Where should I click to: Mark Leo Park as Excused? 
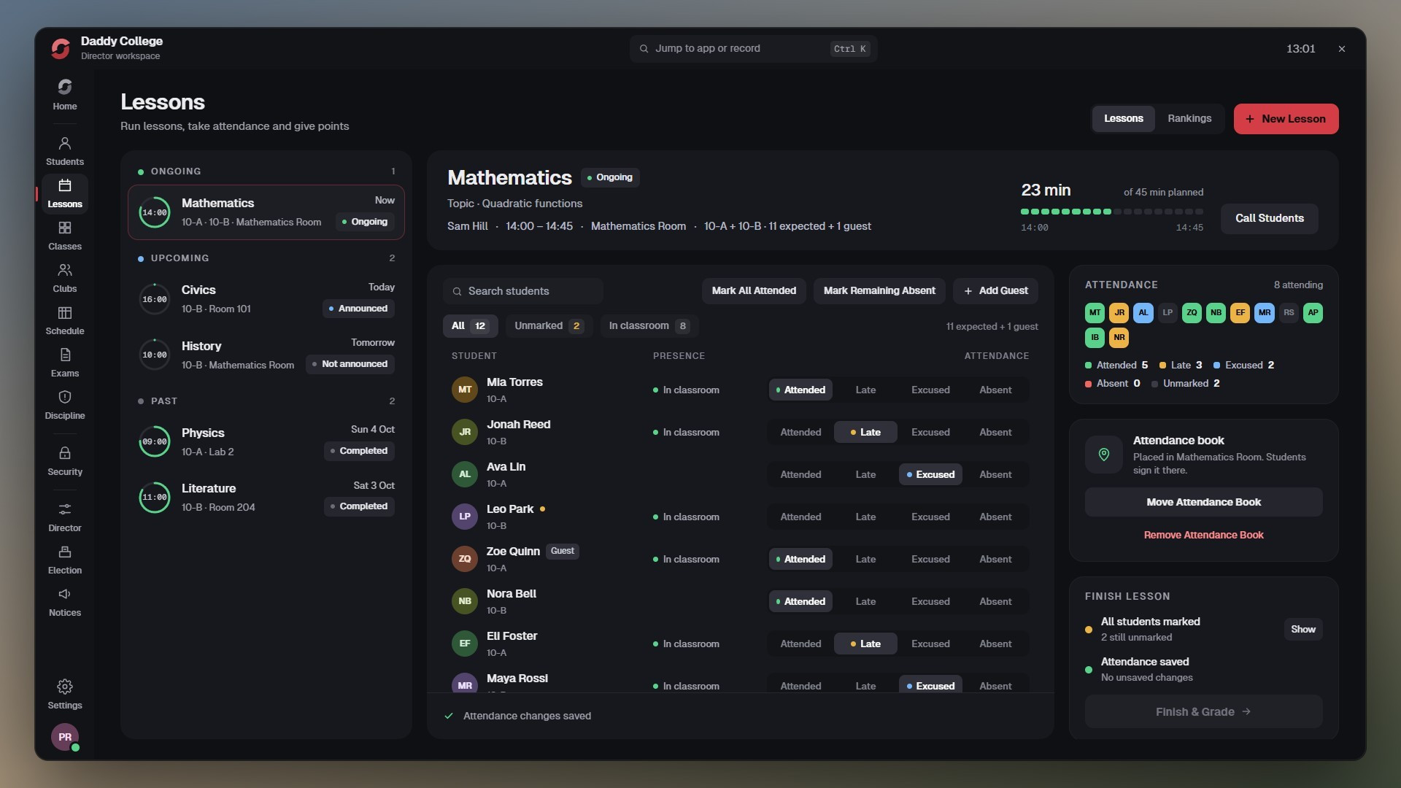tap(930, 517)
